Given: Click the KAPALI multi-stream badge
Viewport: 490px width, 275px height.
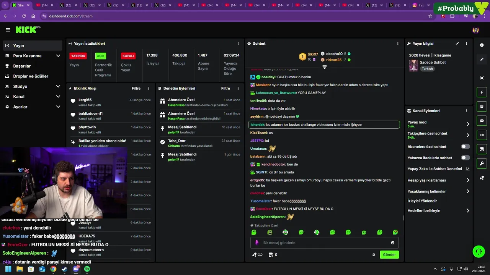Looking at the screenshot, I should tap(128, 56).
